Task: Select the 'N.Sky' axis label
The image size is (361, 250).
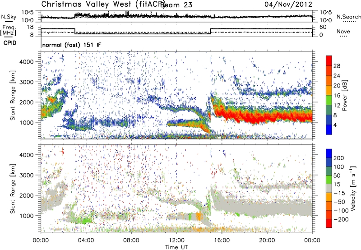Action: 9,17
